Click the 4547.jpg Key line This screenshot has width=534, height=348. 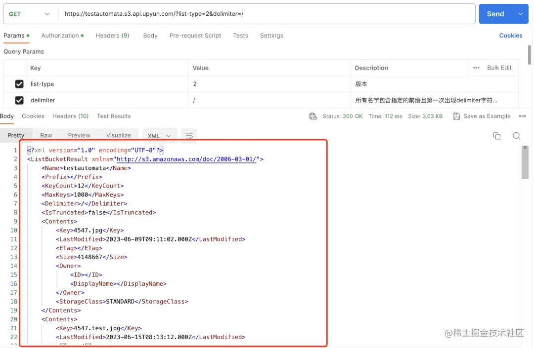point(90,231)
